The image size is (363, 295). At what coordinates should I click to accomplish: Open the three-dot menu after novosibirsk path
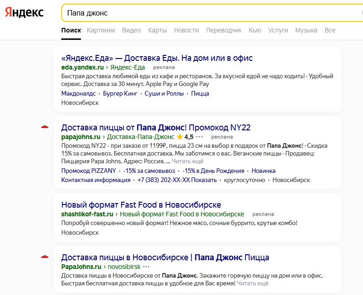click(146, 267)
